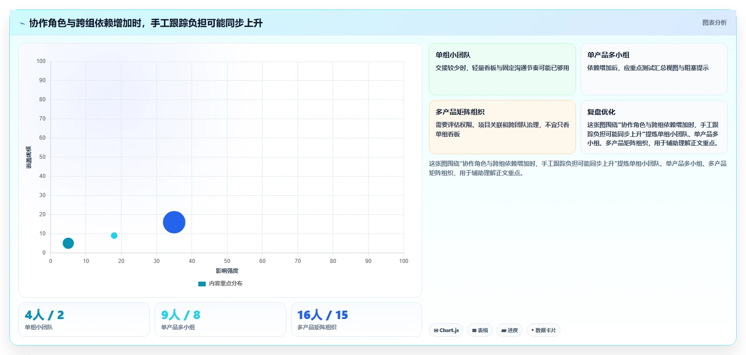746x355 pixels.
Task: Select the 复盘优化 info card
Action: click(x=654, y=127)
